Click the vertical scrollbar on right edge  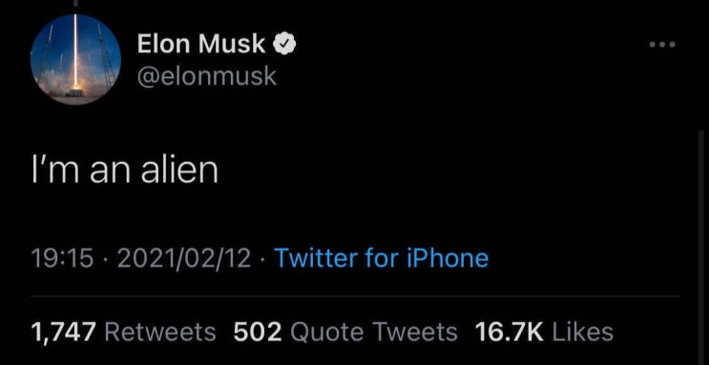tap(700, 246)
